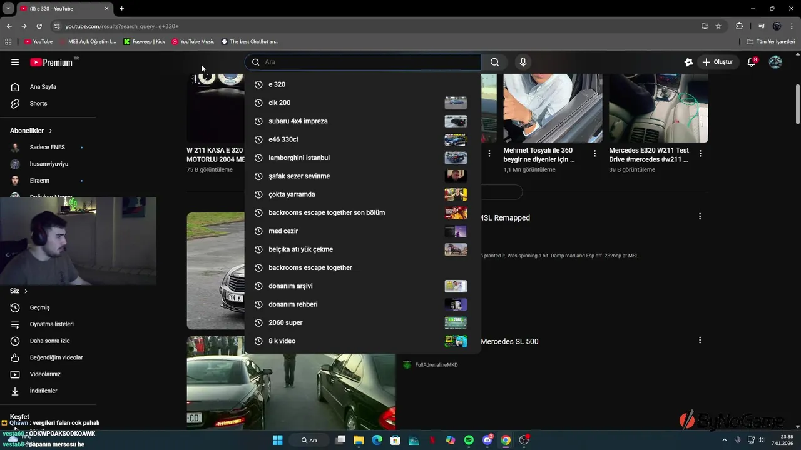Focus the Ara search input field

(364, 62)
